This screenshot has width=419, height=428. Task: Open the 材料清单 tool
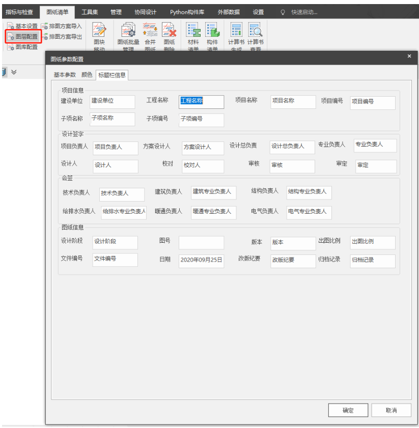pyautogui.click(x=193, y=32)
